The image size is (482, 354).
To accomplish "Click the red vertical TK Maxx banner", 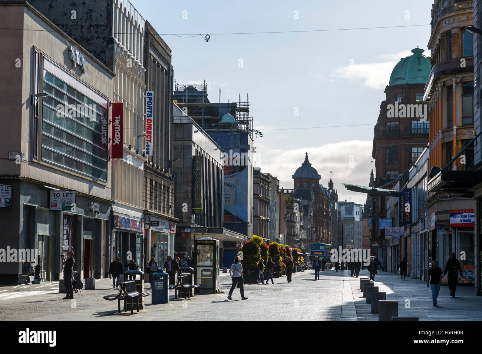I will [116, 130].
